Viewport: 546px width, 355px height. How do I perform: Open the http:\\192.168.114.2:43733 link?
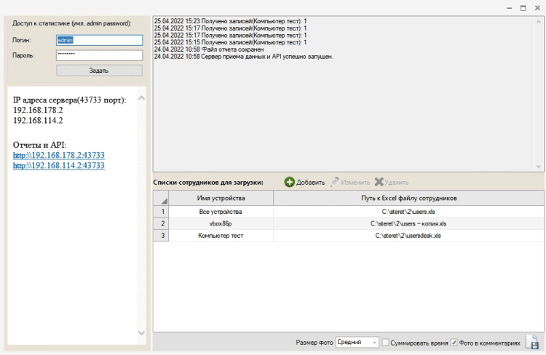pyautogui.click(x=59, y=166)
